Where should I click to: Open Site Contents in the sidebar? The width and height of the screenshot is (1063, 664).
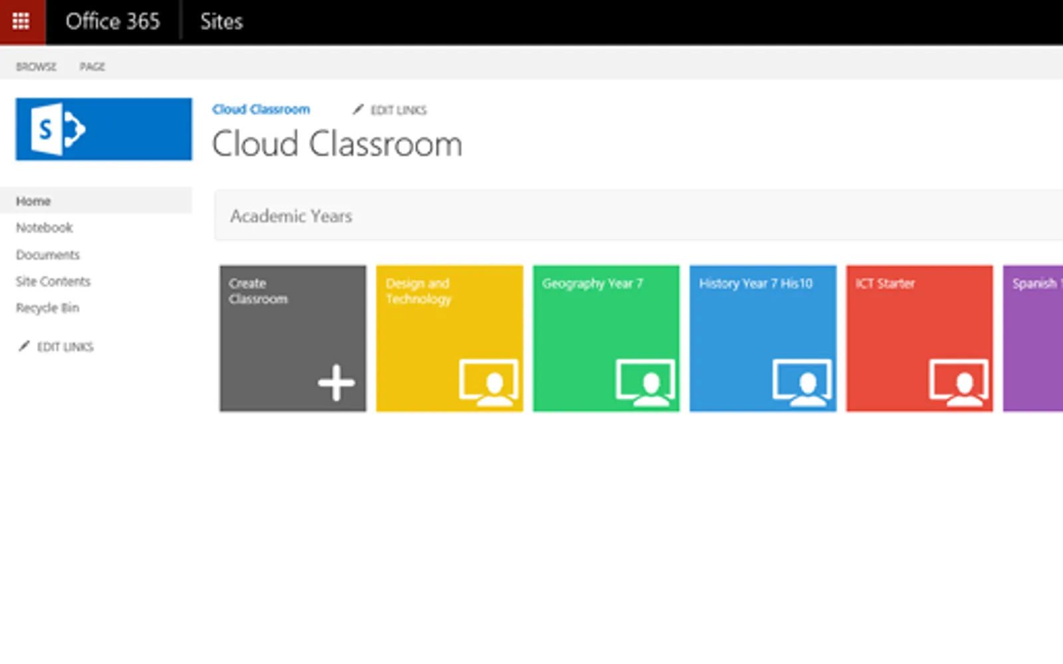53,281
